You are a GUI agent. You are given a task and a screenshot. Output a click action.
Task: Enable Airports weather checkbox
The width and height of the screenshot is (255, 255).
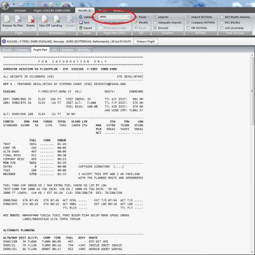(155, 17)
